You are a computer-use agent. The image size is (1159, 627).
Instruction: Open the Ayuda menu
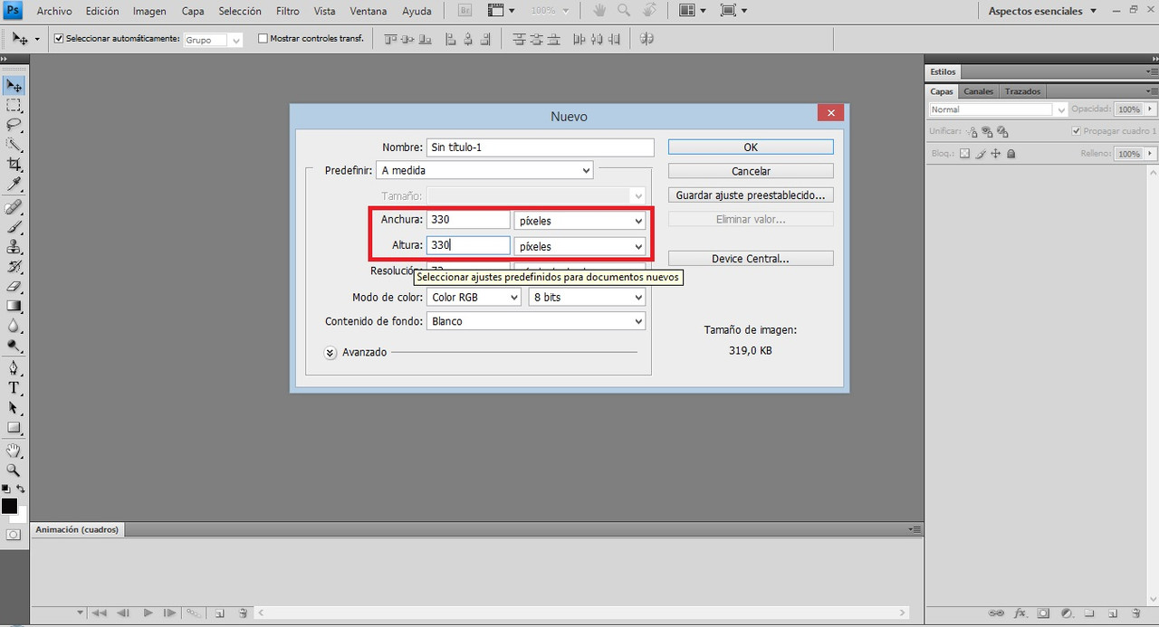coord(417,11)
